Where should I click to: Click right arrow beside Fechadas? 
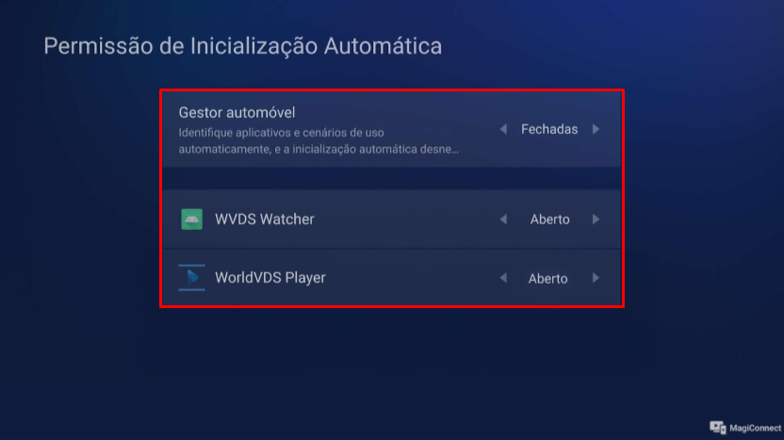[596, 129]
